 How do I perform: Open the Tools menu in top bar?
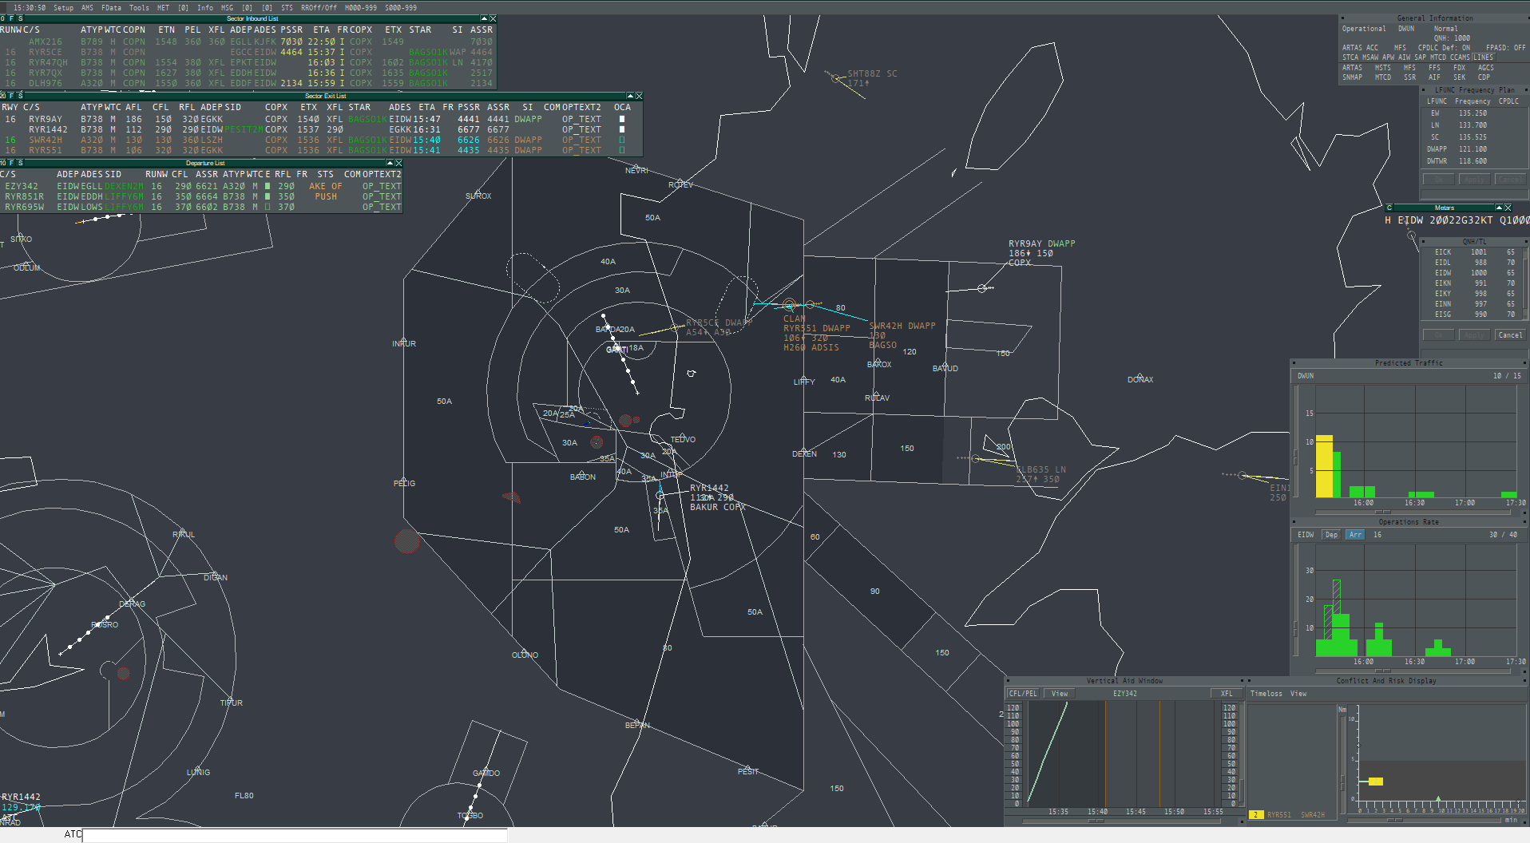[139, 7]
